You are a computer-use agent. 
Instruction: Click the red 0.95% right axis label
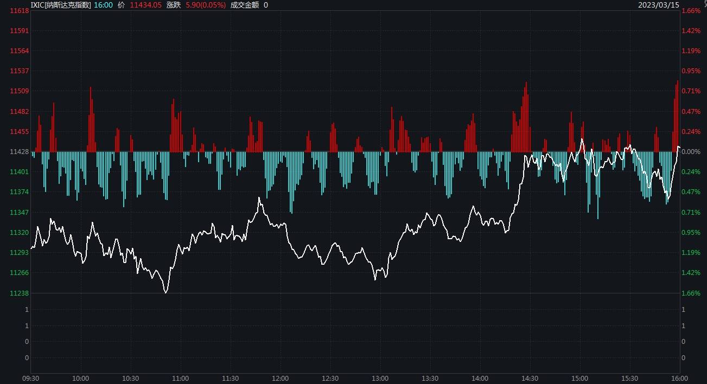click(x=691, y=71)
